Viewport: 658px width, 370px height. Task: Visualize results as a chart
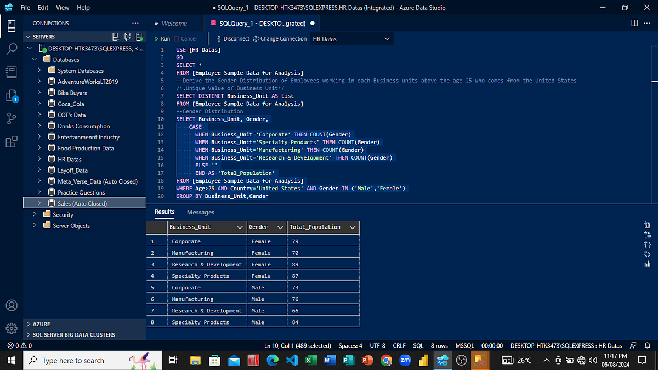[646, 264]
